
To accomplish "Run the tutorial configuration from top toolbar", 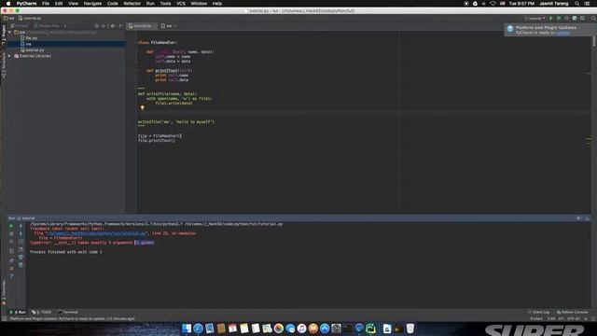I will click(x=551, y=19).
